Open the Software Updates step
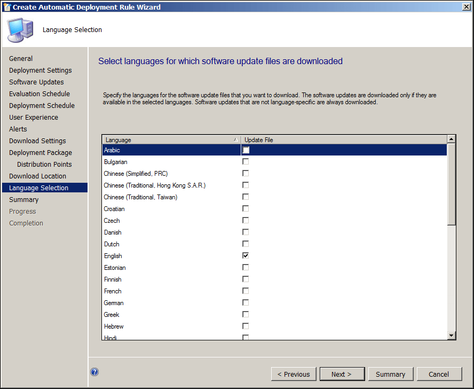 (36, 82)
